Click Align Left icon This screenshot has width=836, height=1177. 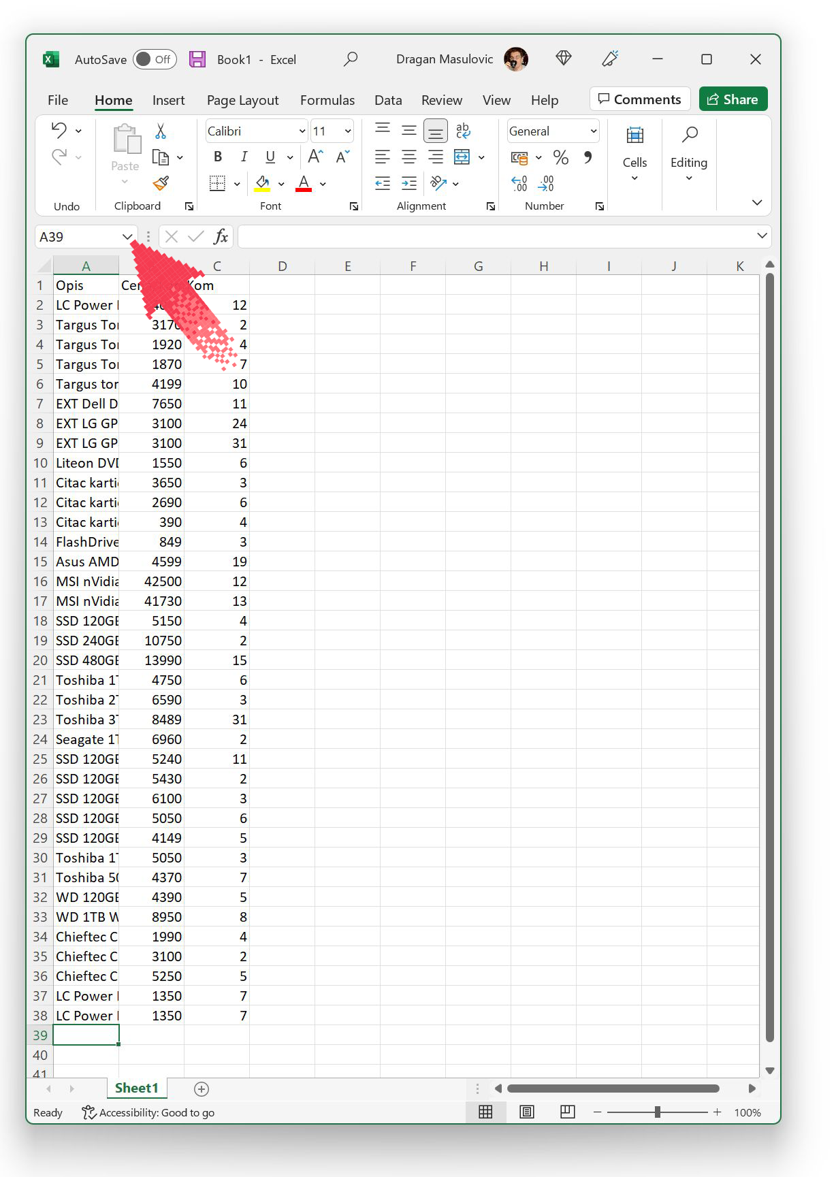pos(383,157)
